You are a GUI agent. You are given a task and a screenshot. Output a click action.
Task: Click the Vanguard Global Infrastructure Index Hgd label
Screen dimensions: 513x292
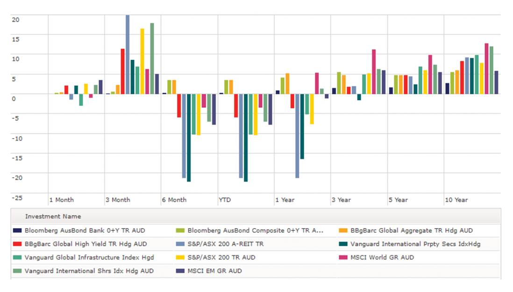89,257
